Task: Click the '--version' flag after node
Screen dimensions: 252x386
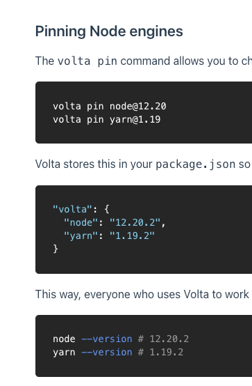Action: click(x=107, y=339)
